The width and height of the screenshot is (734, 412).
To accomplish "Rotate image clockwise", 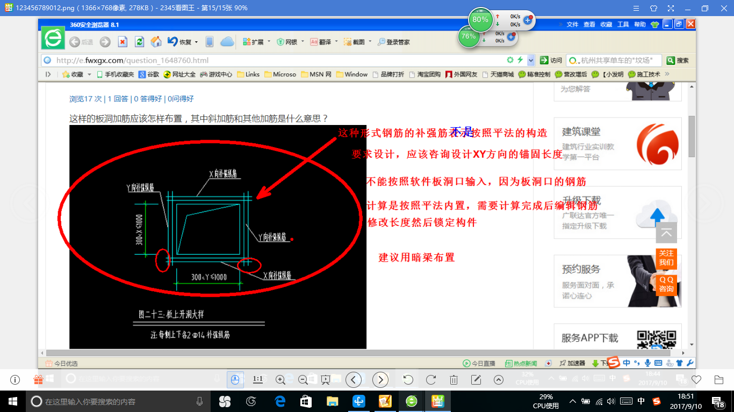I will coord(430,380).
